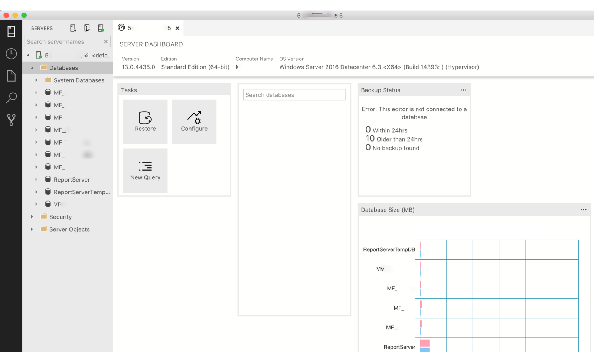Open the Database Size widget options menu
This screenshot has width=594, height=352.
point(583,209)
